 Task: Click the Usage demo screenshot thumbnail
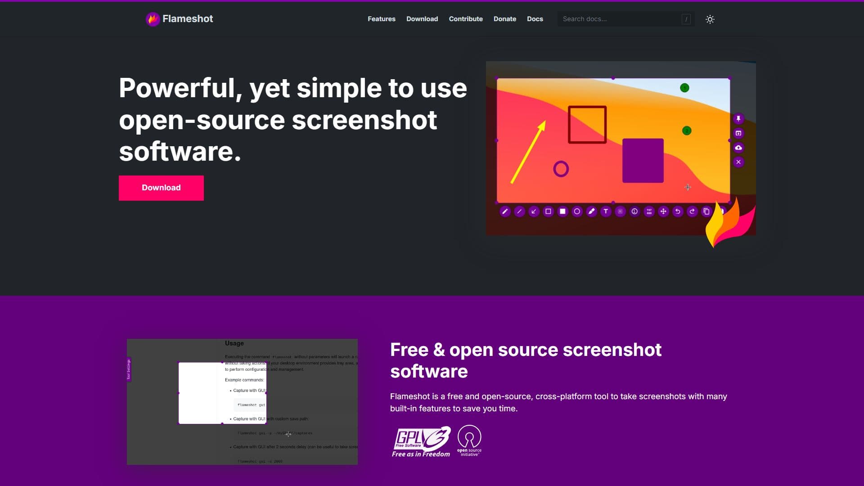(242, 402)
